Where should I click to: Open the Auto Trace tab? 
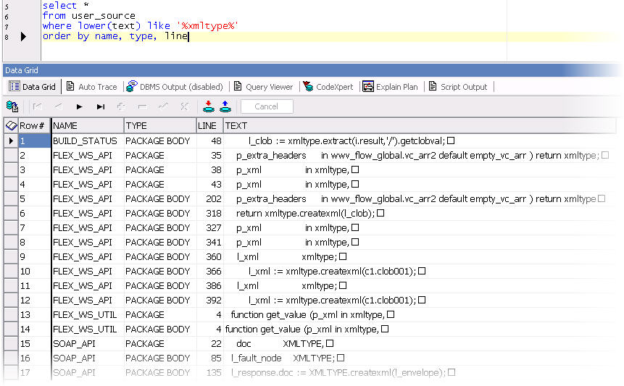pos(91,87)
